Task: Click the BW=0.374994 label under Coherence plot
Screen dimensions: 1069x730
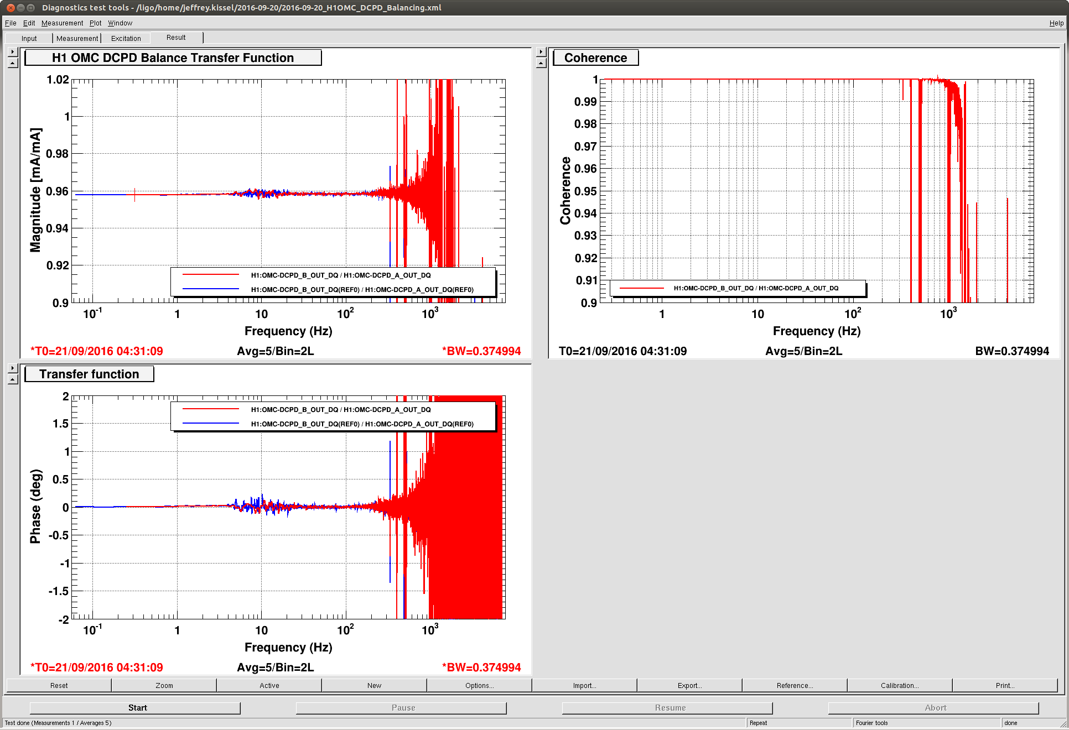Action: point(1012,351)
